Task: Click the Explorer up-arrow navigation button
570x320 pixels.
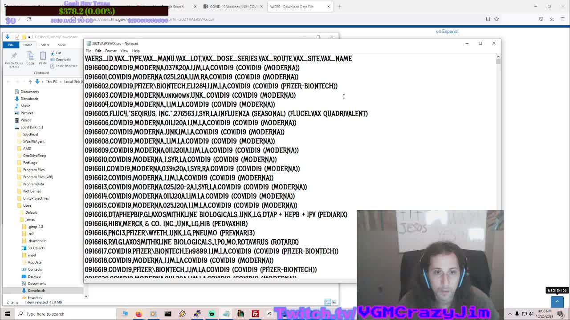Action: tap(30, 81)
